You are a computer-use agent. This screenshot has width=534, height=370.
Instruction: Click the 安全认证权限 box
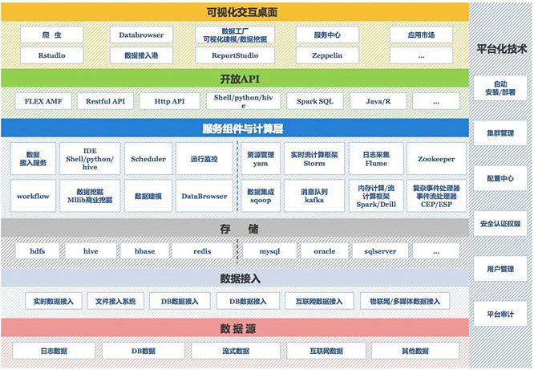500,223
